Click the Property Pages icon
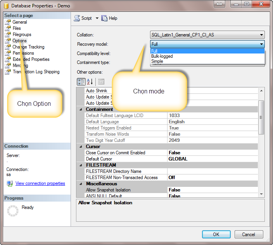273x245 pixels. pyautogui.click(x=101, y=82)
